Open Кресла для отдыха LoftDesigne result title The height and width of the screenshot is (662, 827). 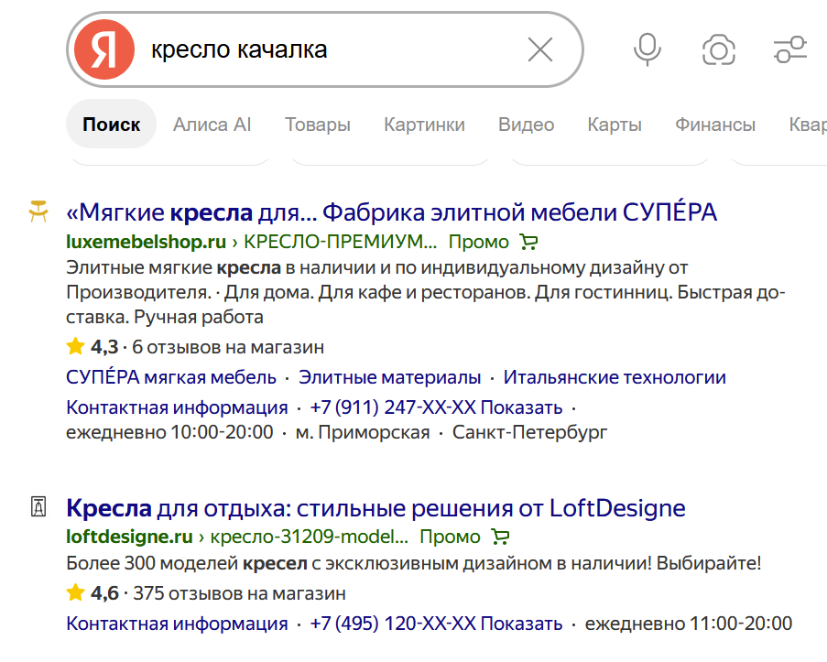pyautogui.click(x=375, y=508)
